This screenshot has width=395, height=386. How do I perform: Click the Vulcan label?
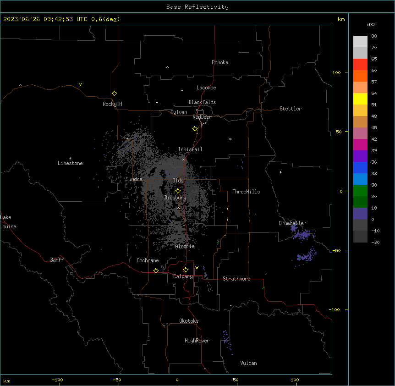(x=249, y=363)
